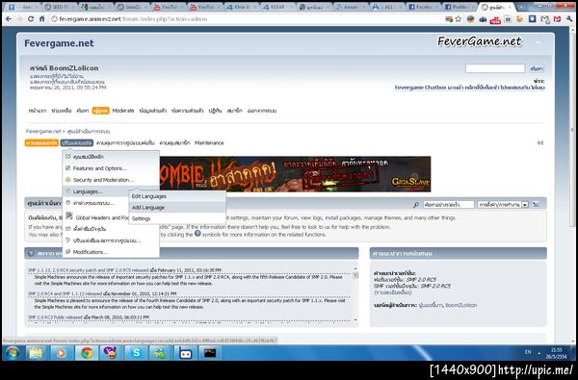Click the orange highlighted main menu tab
This screenshot has width=578, height=380.
click(100, 111)
